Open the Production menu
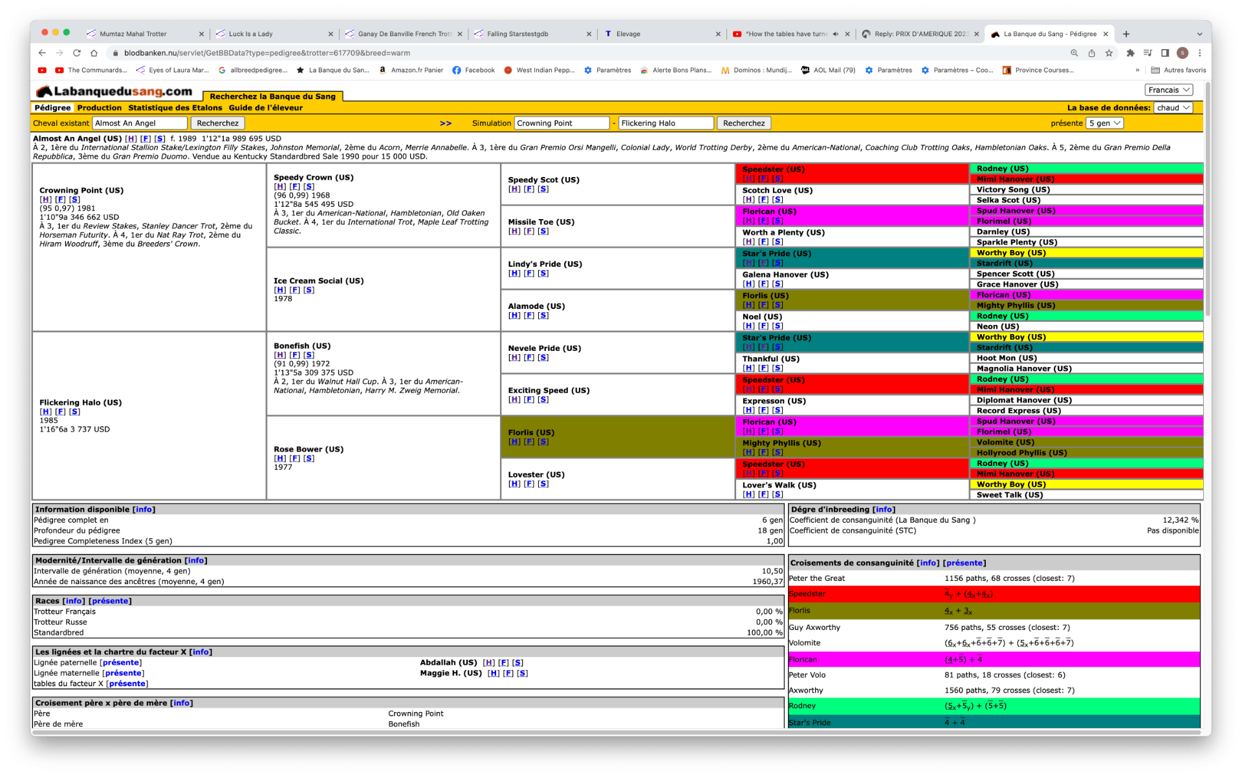The height and width of the screenshot is (776, 1242). click(99, 108)
